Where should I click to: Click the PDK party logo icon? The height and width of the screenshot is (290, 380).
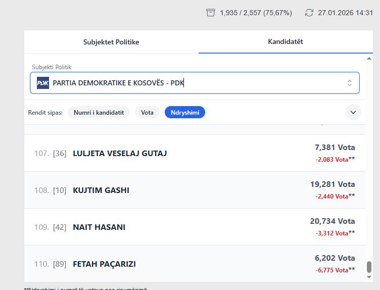(43, 83)
